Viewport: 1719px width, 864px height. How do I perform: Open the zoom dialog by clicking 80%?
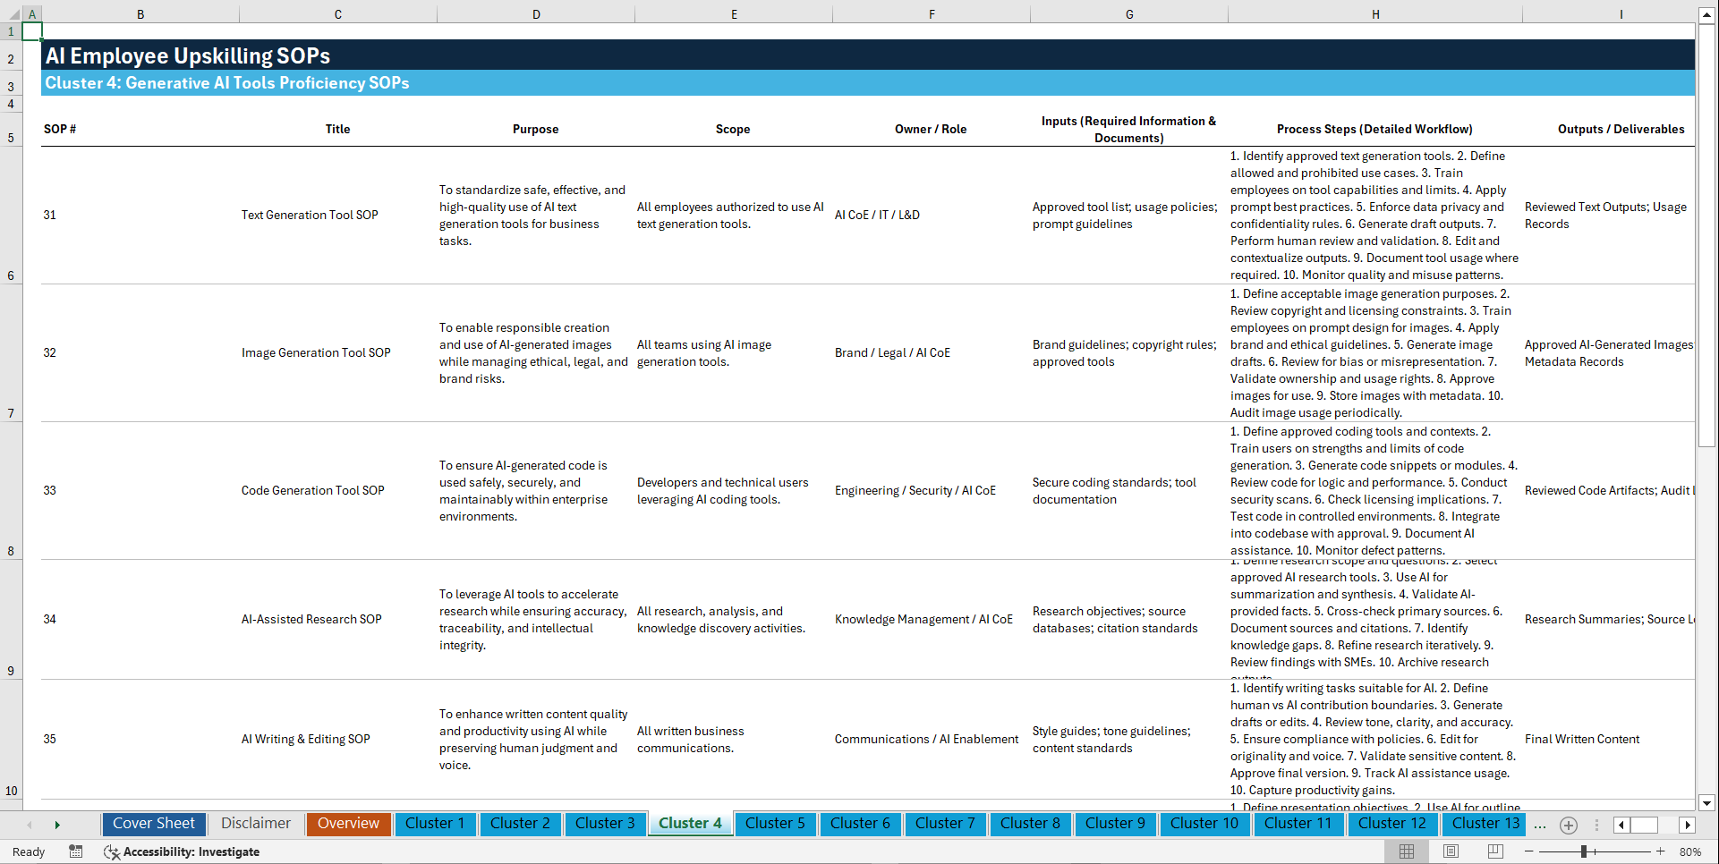coord(1691,851)
